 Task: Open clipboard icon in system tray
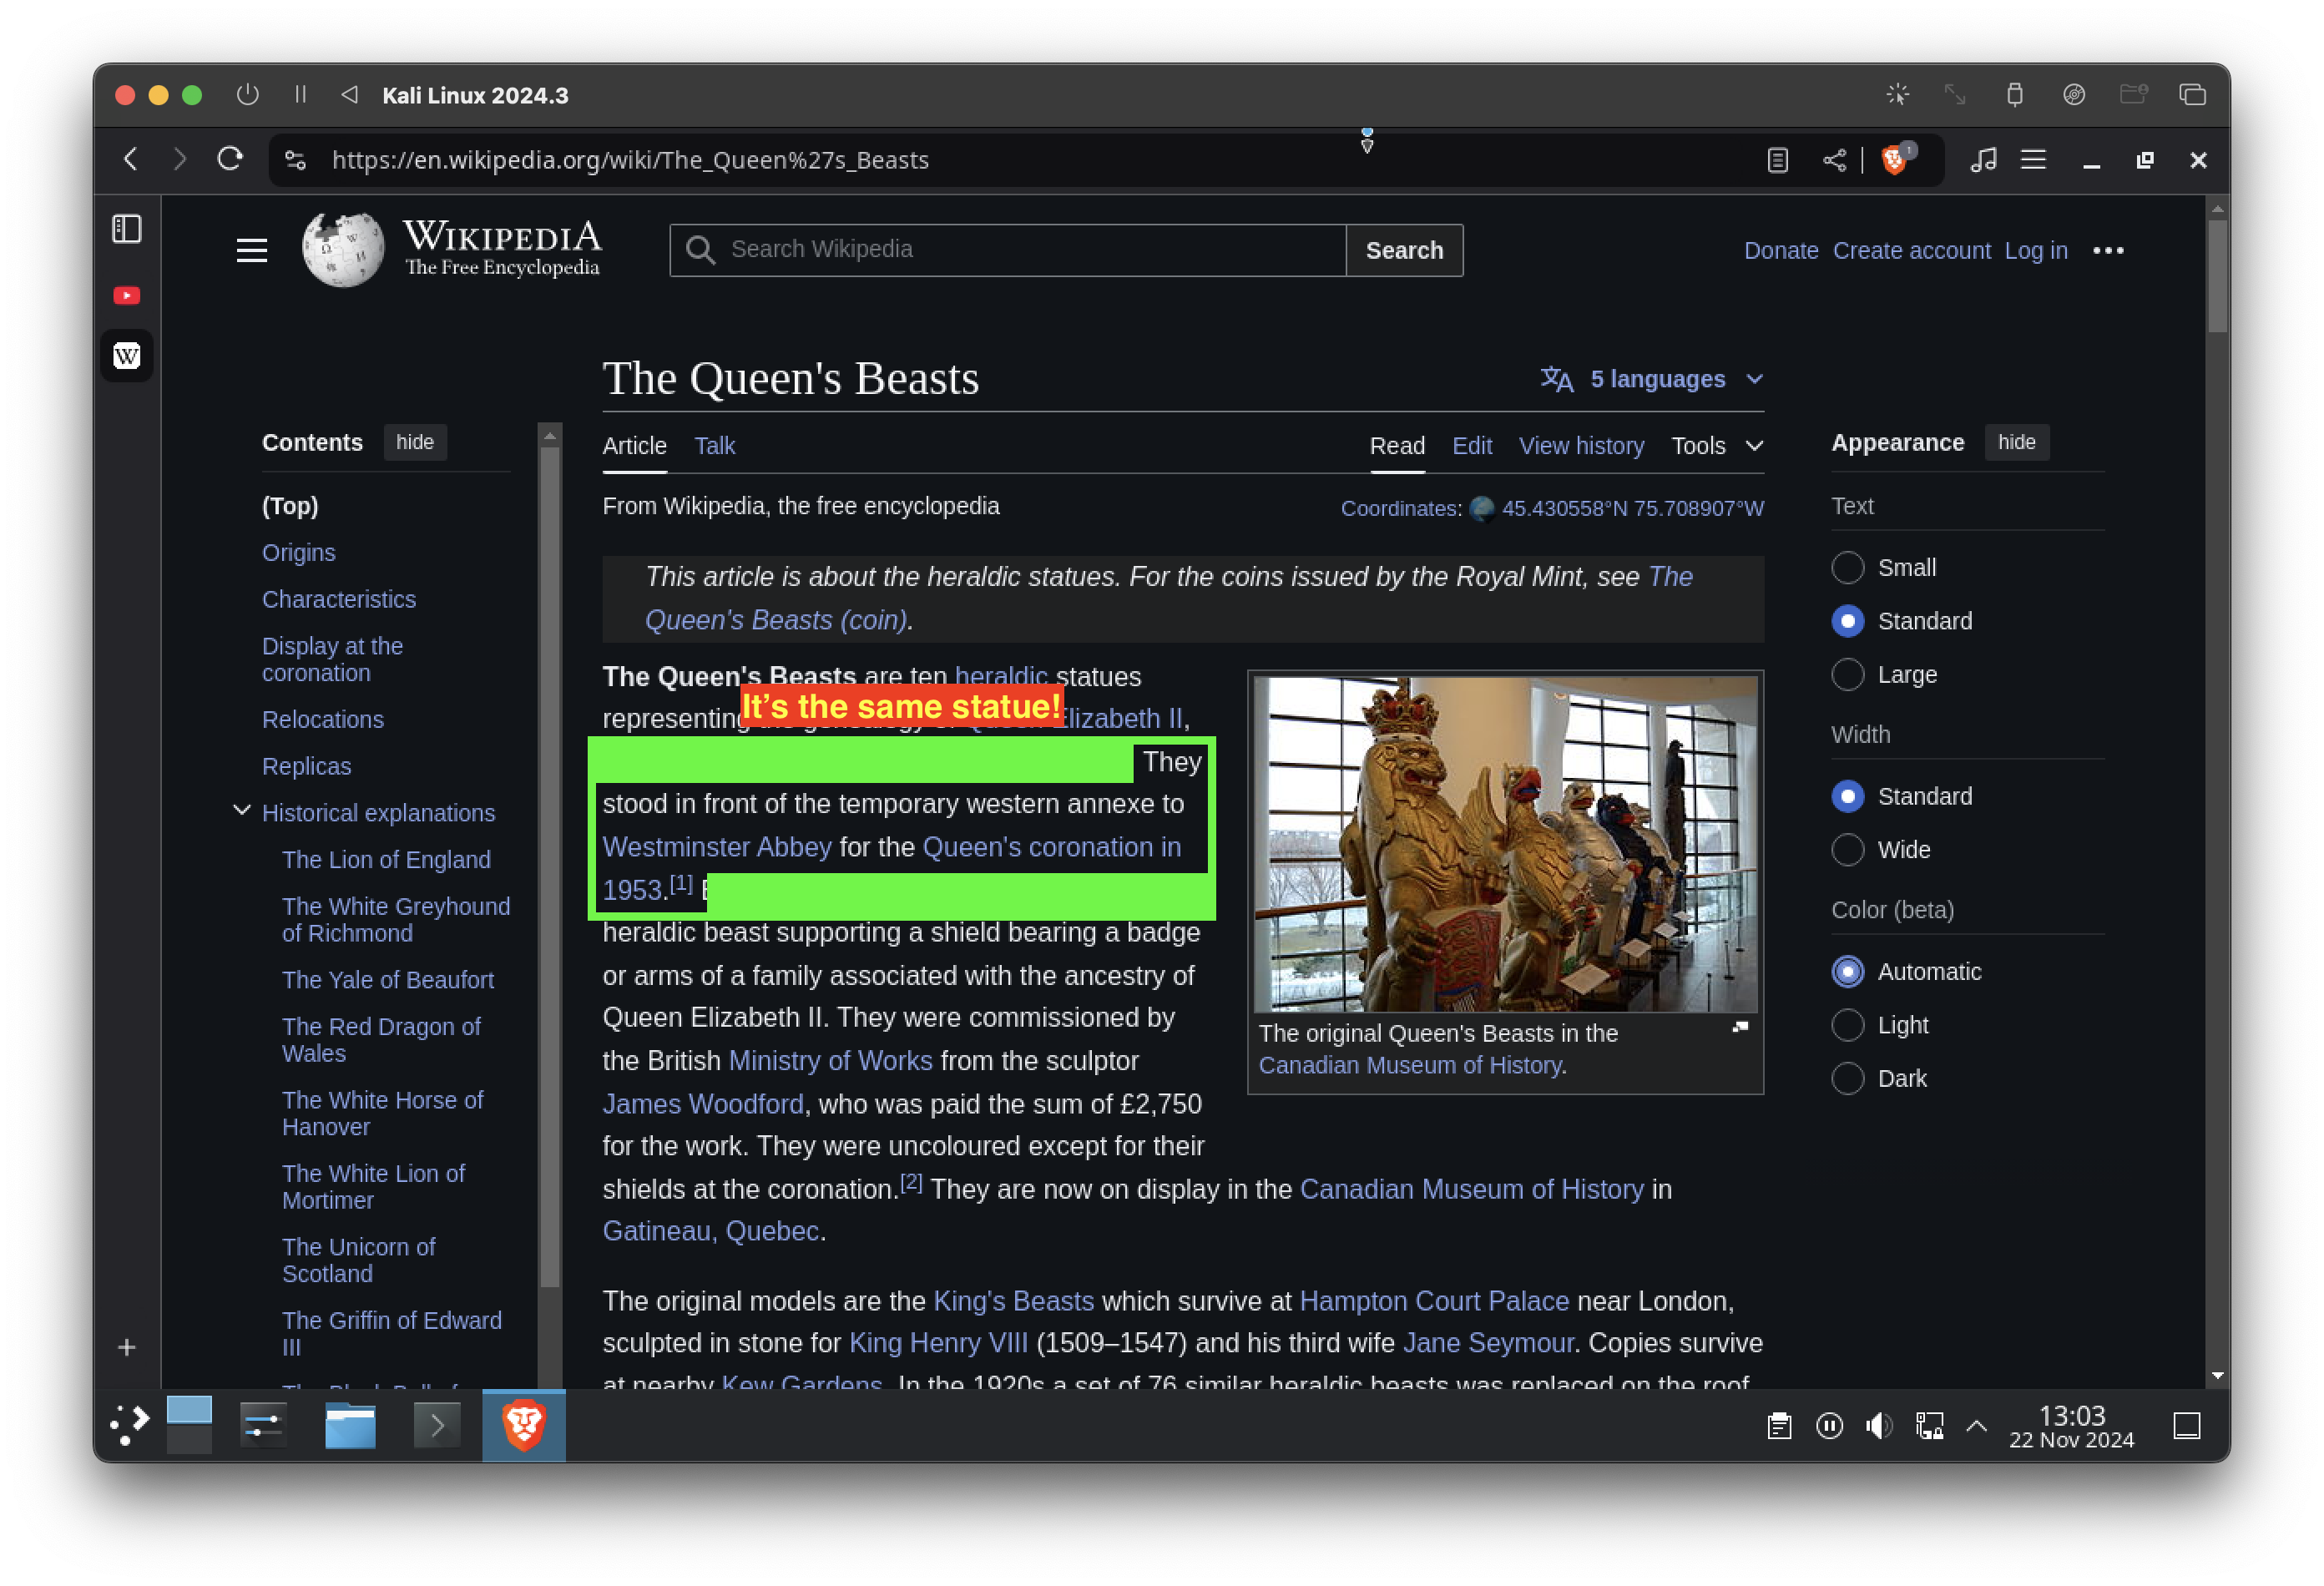1779,1425
